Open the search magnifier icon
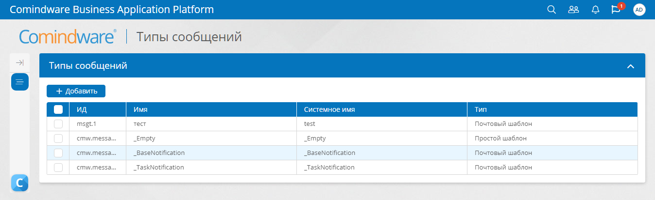 552,10
